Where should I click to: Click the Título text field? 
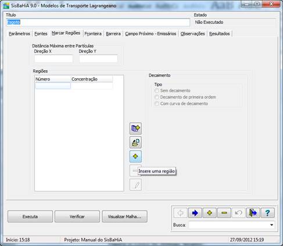[x=98, y=22]
